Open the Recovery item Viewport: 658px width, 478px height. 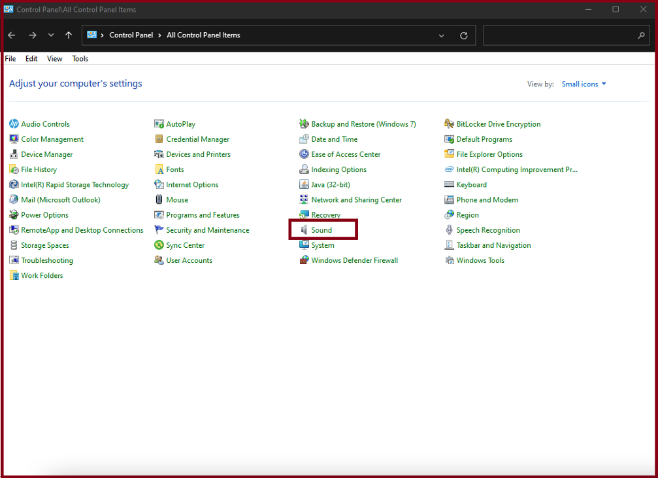(325, 215)
